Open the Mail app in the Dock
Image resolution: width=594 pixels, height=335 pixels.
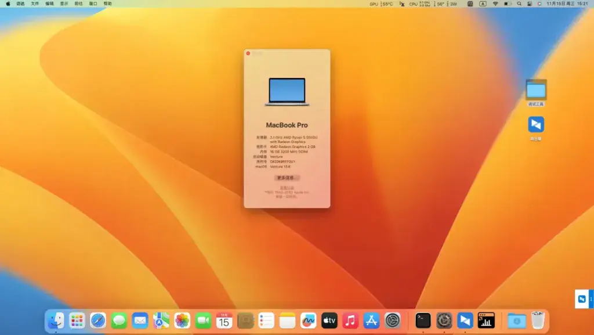click(140, 321)
